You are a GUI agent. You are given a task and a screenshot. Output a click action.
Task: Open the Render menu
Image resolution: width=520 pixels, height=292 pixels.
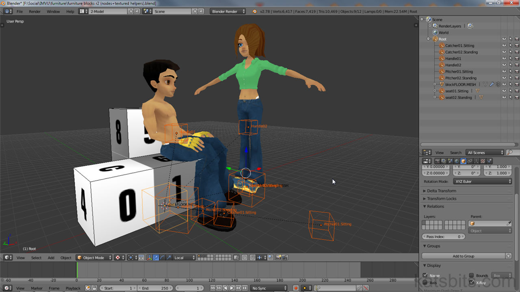point(35,11)
